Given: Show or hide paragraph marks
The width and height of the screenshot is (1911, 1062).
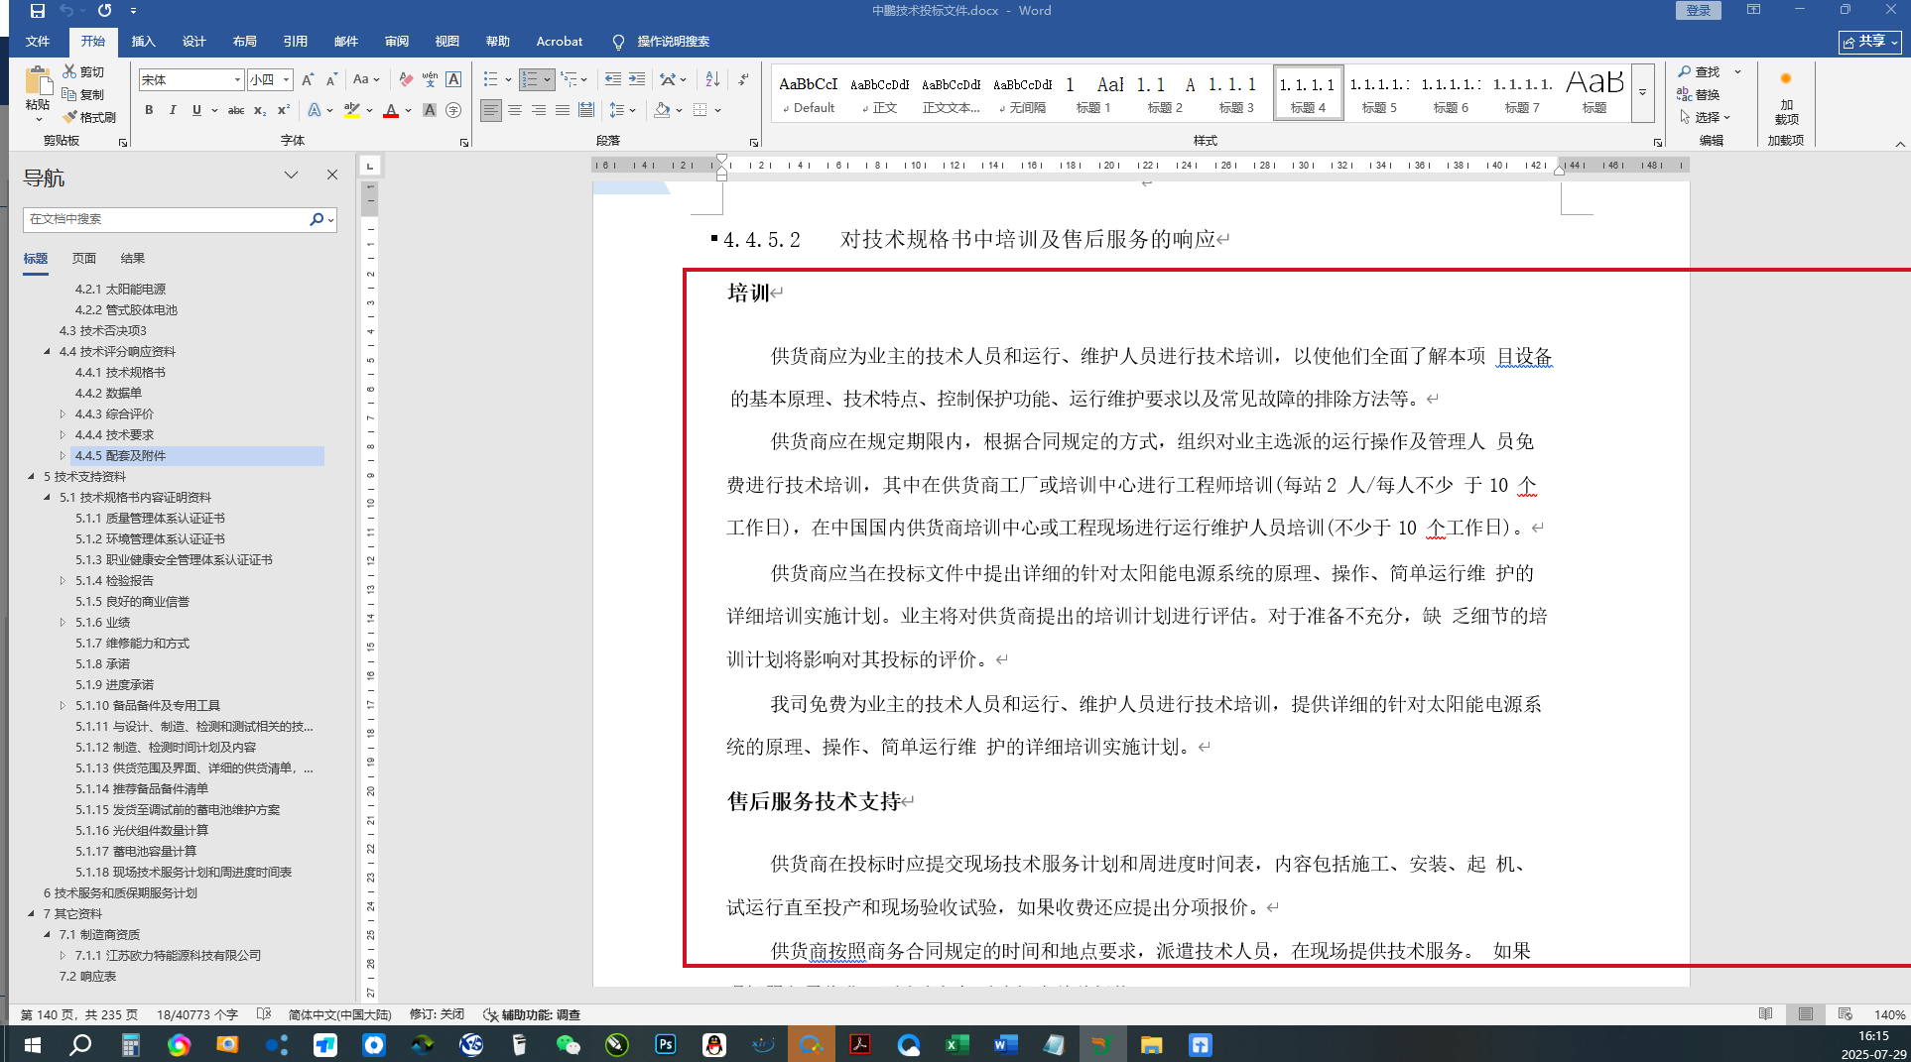Looking at the screenshot, I should click(x=744, y=79).
